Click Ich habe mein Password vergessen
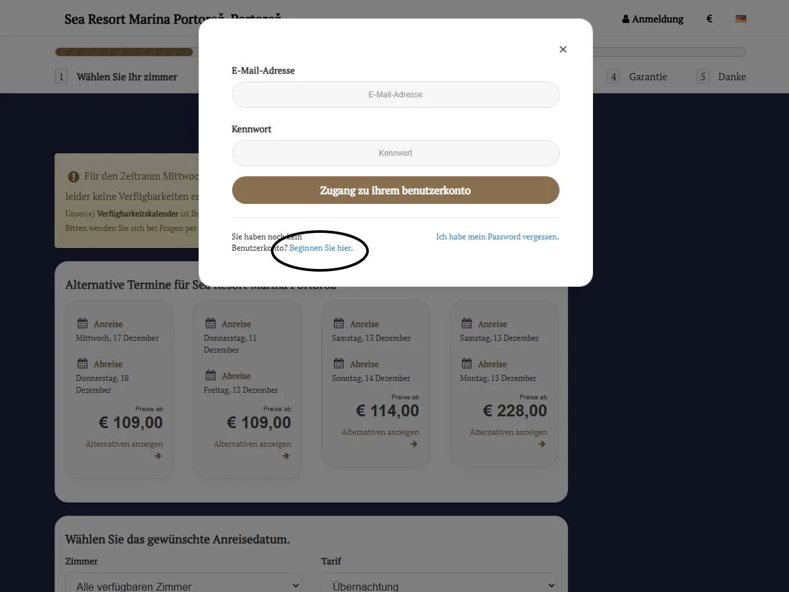Screen dimensions: 789x592 point(498,236)
